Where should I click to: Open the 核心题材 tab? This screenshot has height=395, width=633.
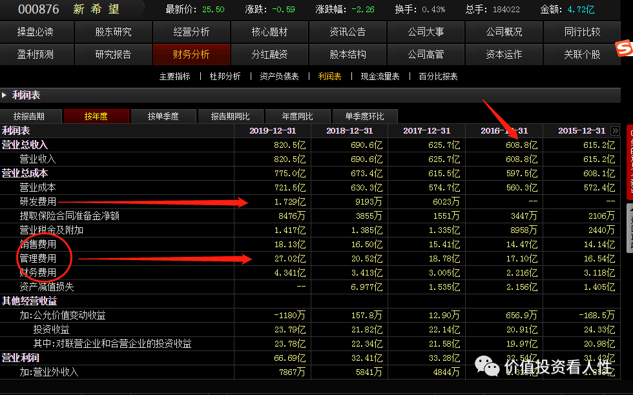point(269,32)
